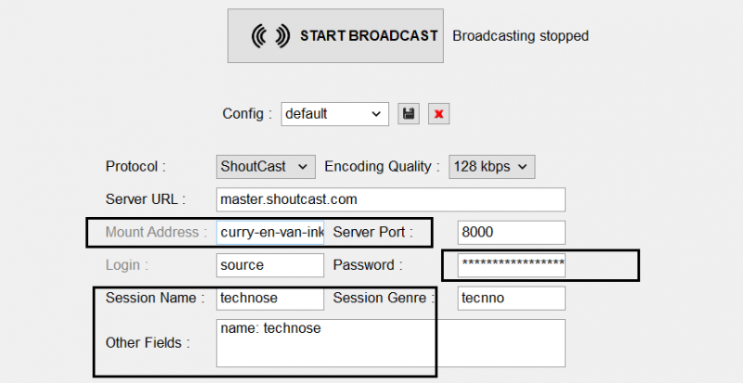743x383 pixels.
Task: Click the Login label
Action: (x=126, y=265)
